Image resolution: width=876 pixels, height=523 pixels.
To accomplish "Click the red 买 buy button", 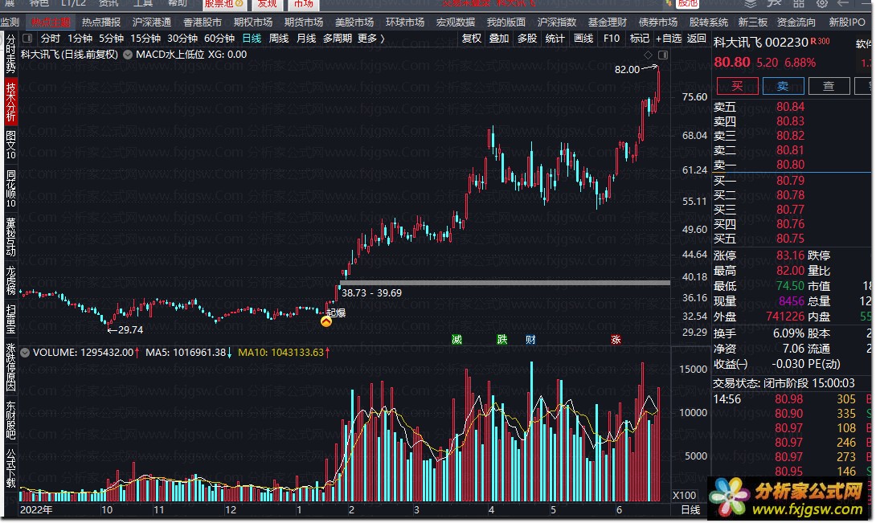I will pyautogui.click(x=738, y=86).
